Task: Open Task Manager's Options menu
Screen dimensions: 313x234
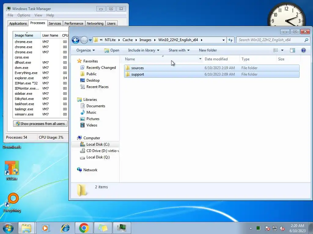Action: (x=24, y=15)
